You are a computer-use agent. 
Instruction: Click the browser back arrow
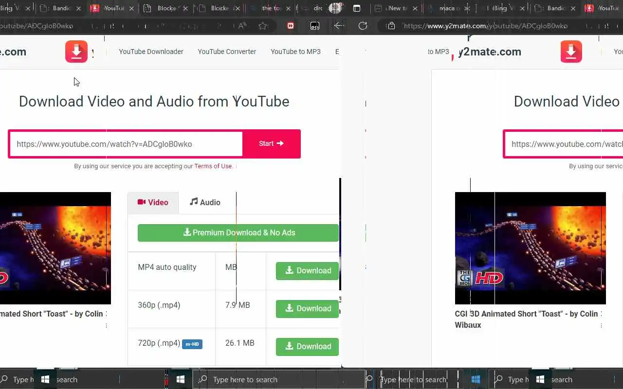coord(339,26)
